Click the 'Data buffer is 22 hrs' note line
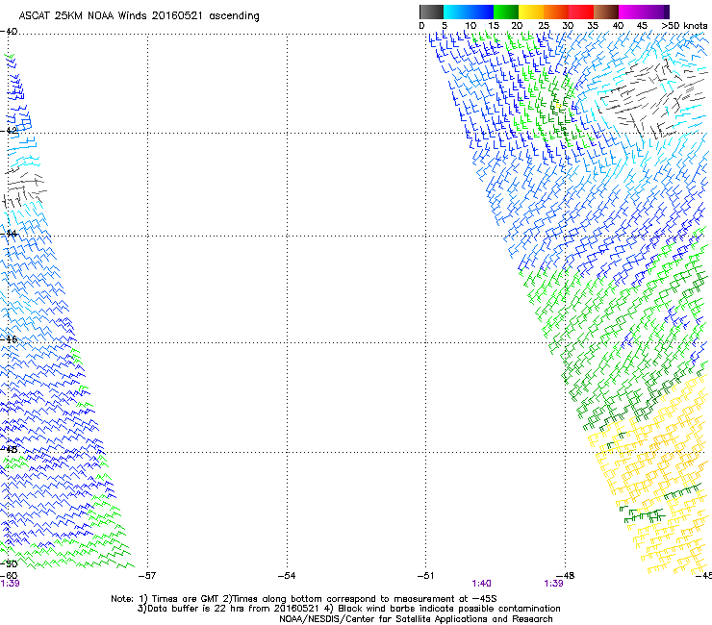 point(348,609)
